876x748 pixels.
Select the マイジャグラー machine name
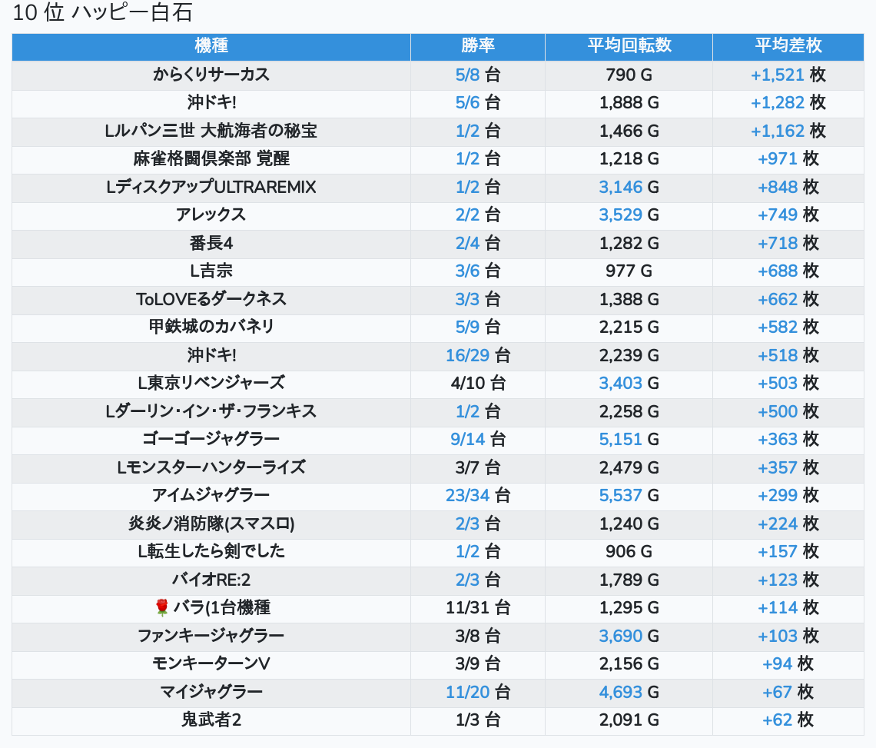[211, 692]
